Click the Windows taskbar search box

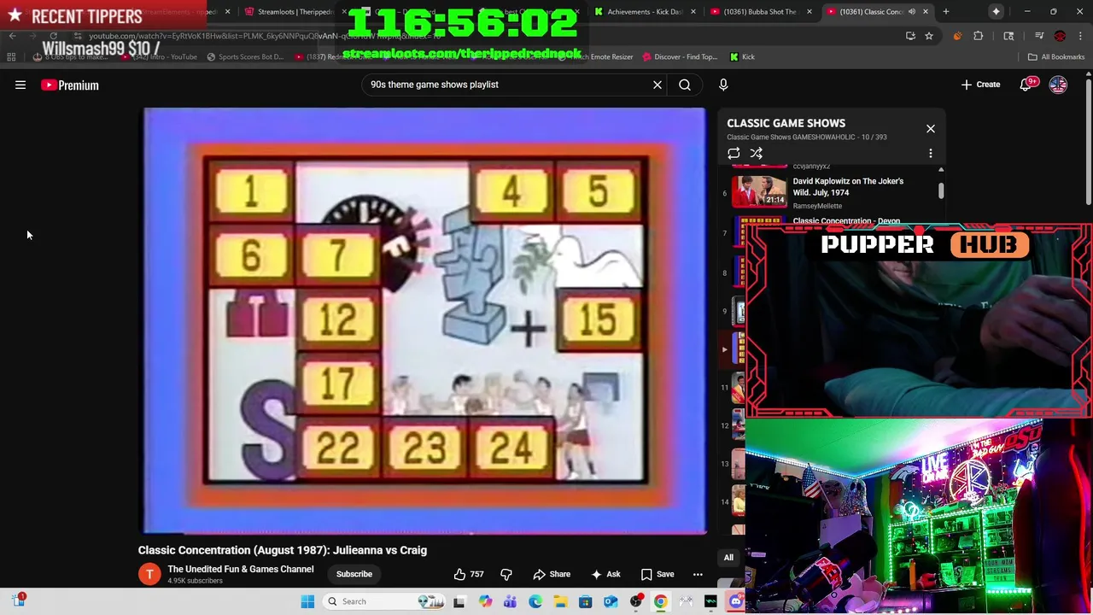click(383, 601)
